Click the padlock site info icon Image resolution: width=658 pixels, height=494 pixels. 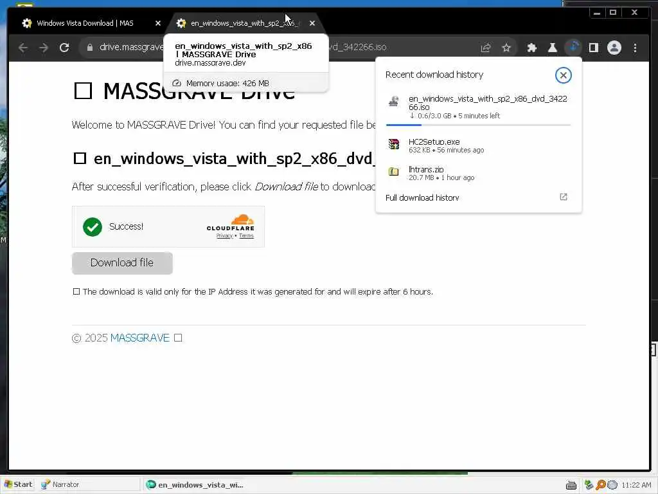pyautogui.click(x=90, y=48)
